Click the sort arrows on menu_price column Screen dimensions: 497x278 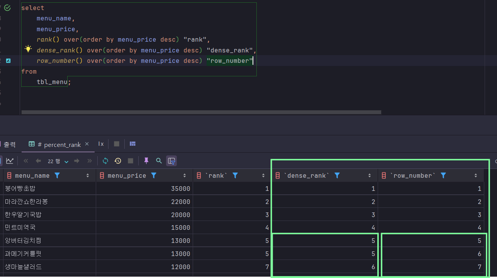tap(185, 175)
